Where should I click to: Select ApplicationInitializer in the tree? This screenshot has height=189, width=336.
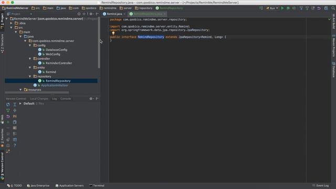coord(55,85)
